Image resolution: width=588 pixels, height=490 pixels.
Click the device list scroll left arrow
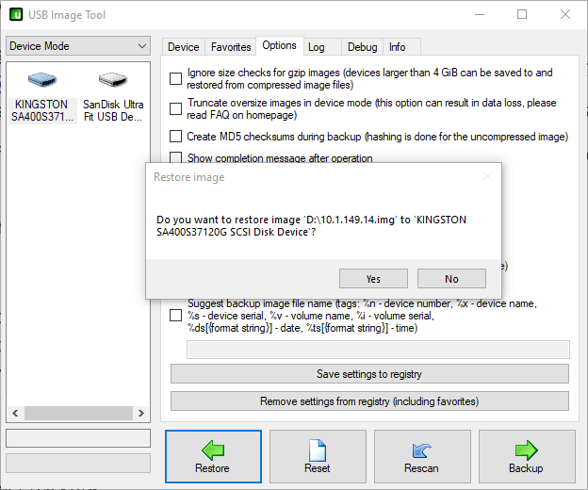(15, 413)
